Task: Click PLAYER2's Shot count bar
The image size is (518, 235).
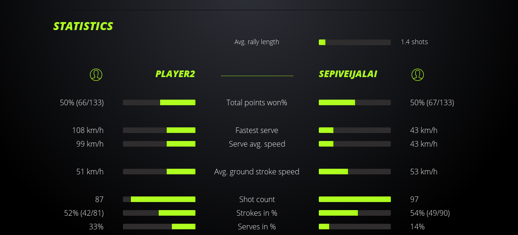Action: point(159,199)
